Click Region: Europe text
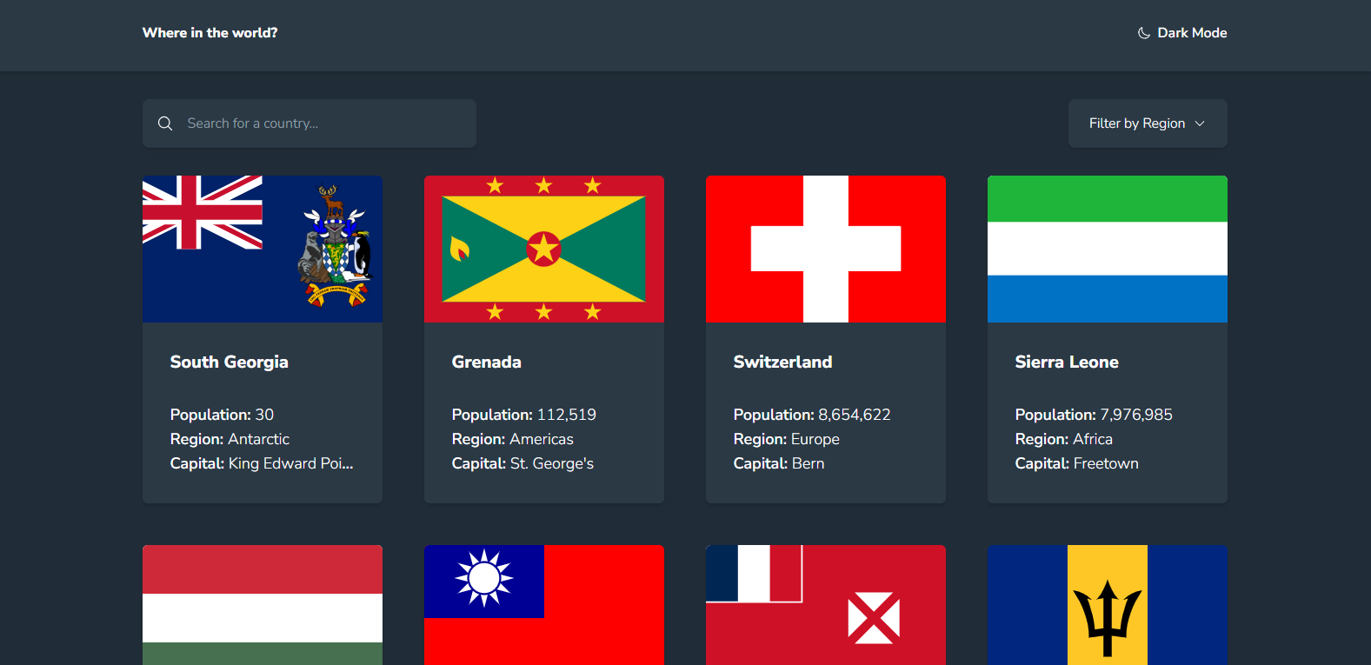The width and height of the screenshot is (1371, 665). point(787,439)
